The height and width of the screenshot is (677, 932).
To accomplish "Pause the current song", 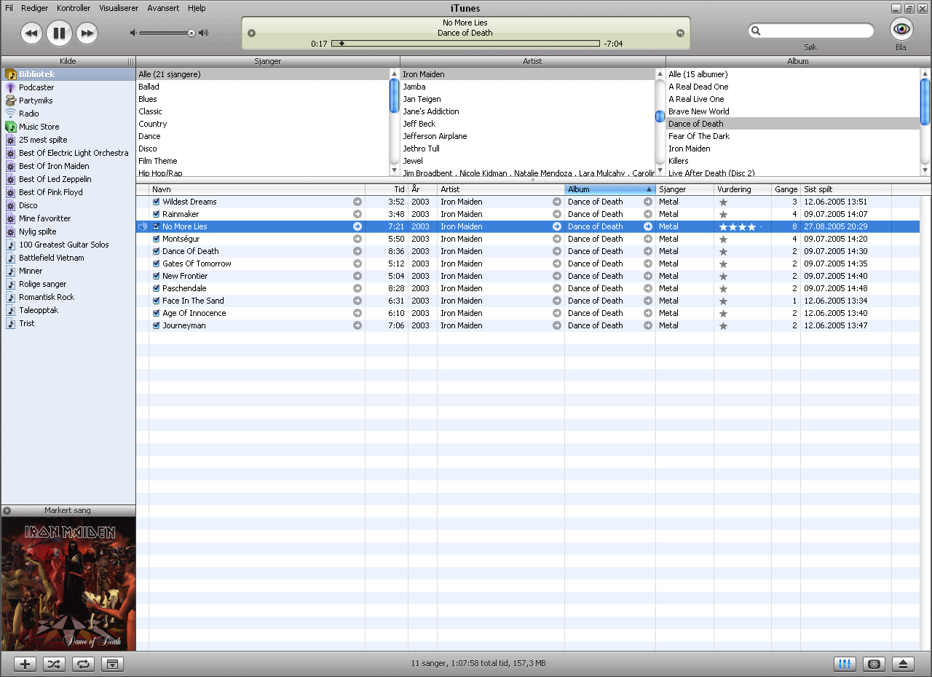I will coord(60,33).
